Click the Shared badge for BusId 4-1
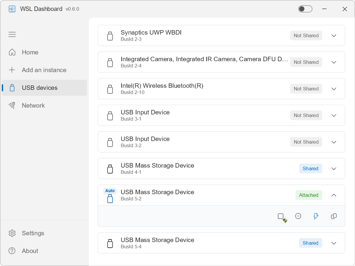Image resolution: width=355 pixels, height=266 pixels. (x=310, y=169)
